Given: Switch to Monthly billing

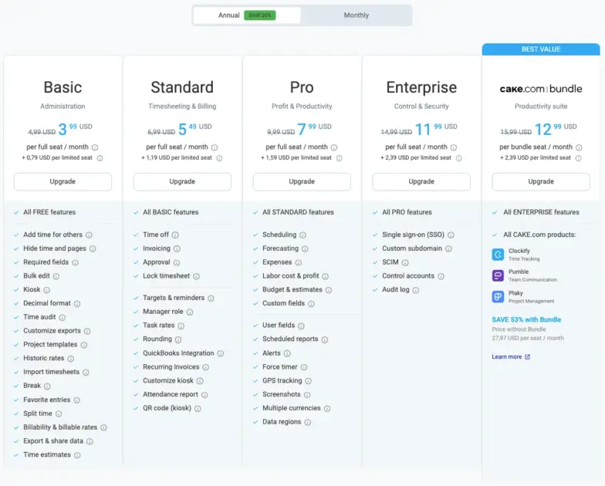Looking at the screenshot, I should (357, 15).
